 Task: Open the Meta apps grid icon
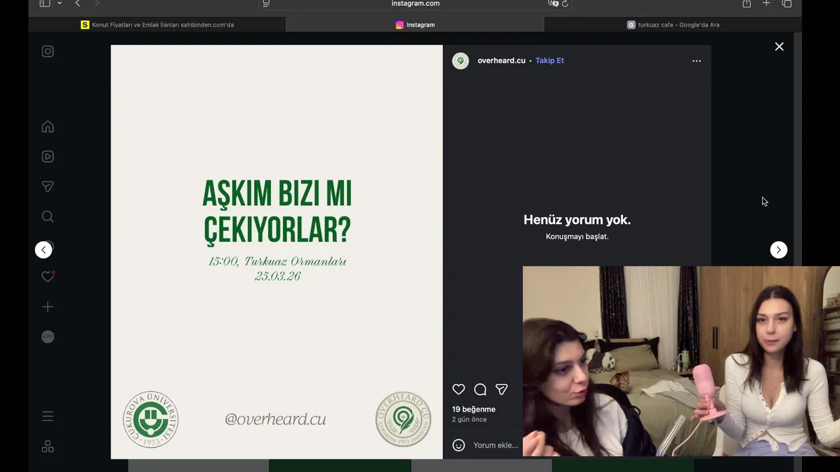tap(48, 446)
